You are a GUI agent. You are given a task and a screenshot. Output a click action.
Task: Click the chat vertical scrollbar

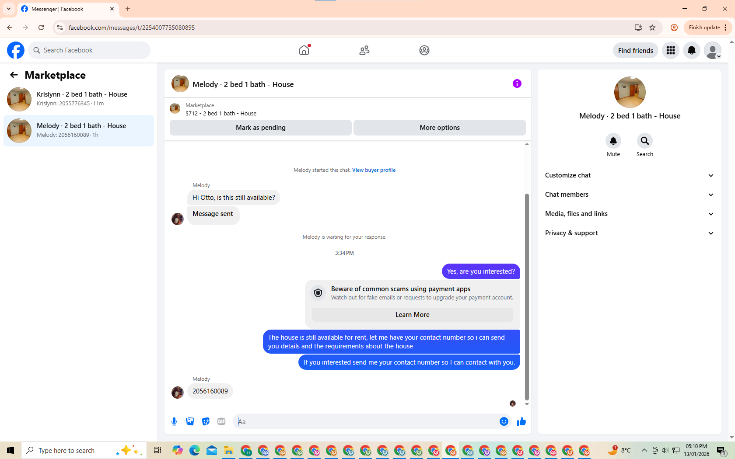pos(527,297)
